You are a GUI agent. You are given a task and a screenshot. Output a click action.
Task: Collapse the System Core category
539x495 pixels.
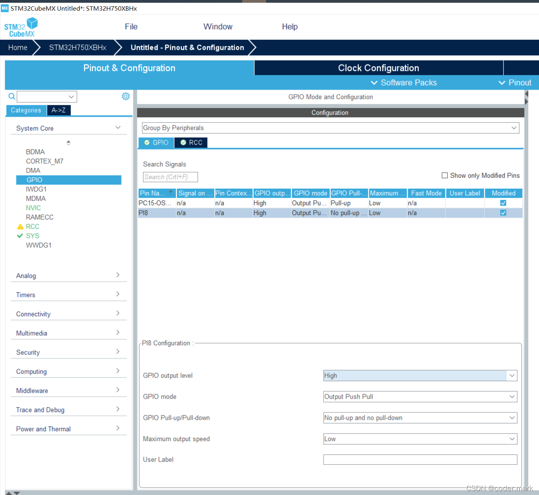pyautogui.click(x=68, y=128)
